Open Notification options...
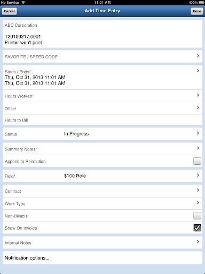Image resolution: width=205 pixels, height=274 pixels. pyautogui.click(x=102, y=258)
